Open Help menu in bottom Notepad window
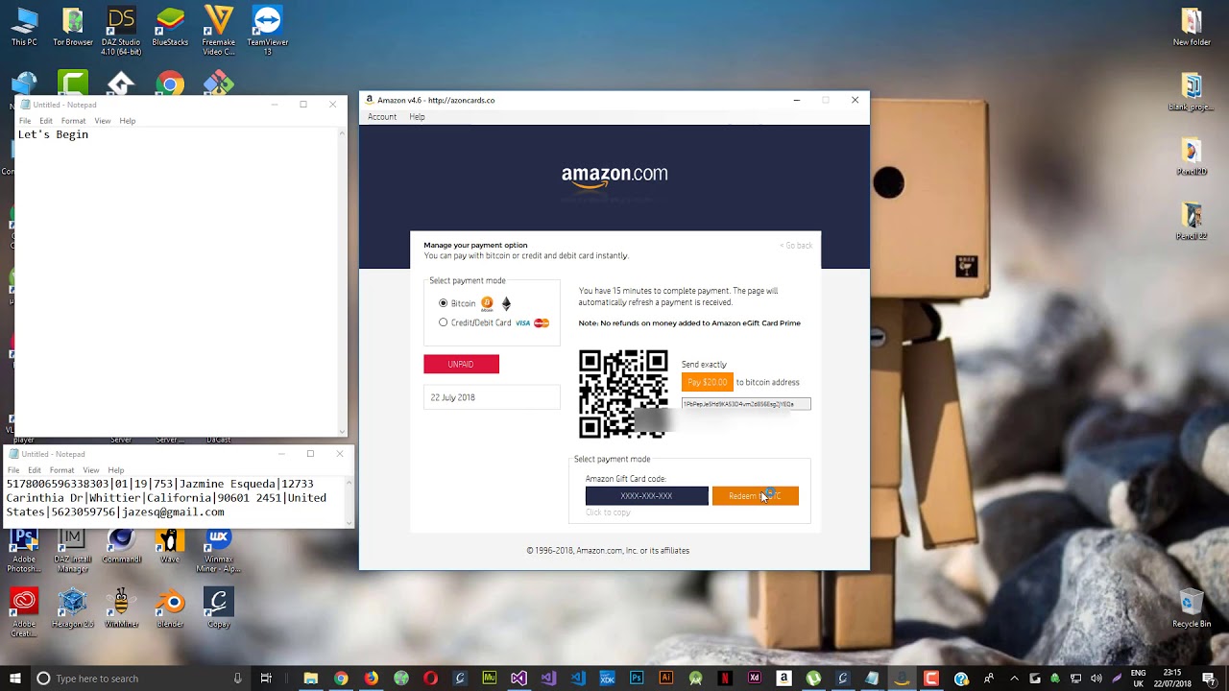The width and height of the screenshot is (1229, 691). pos(116,470)
